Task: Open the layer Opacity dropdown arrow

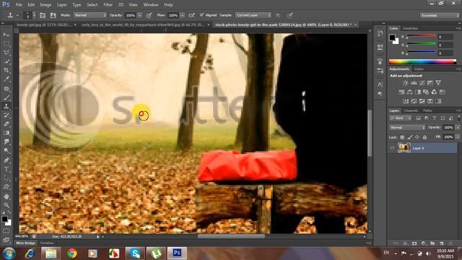Action: pyautogui.click(x=458, y=128)
